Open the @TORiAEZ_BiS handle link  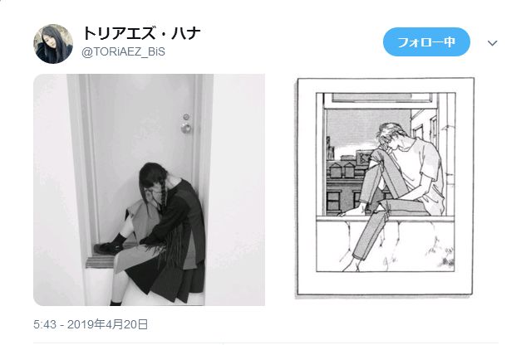[x=124, y=52]
